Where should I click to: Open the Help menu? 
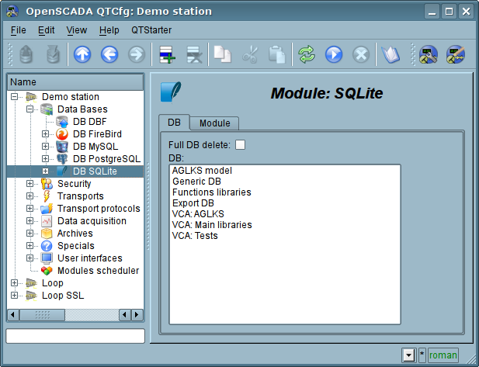[109, 30]
